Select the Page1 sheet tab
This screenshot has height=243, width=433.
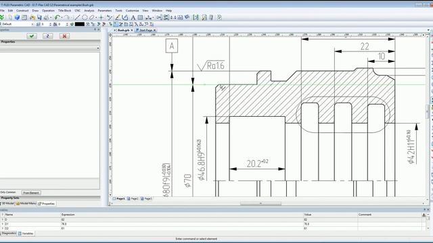(119, 198)
